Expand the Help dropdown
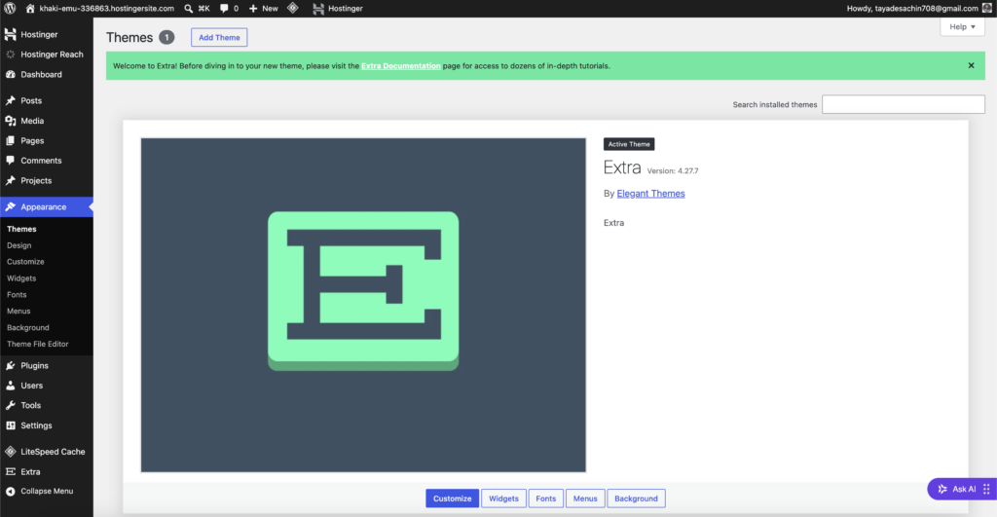This screenshot has height=517, width=997. (x=962, y=26)
